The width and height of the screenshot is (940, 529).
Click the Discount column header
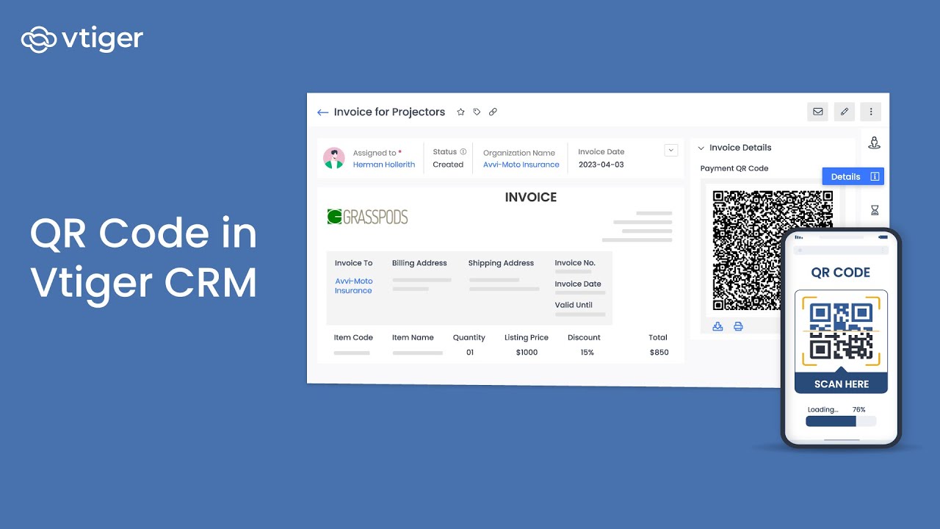584,338
